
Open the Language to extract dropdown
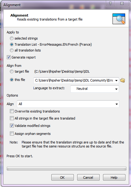(x=95, y=89)
